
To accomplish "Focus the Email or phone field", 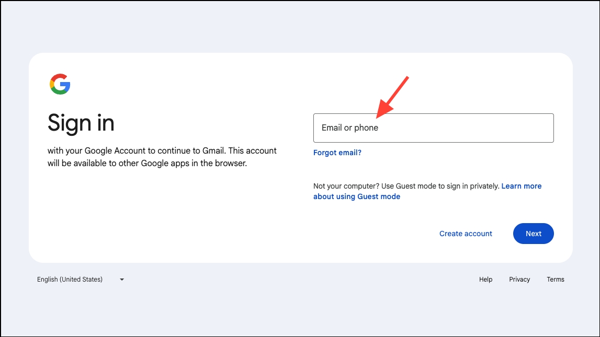I will coord(433,128).
